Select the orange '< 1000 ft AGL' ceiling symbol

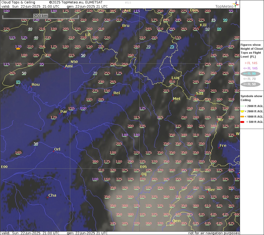click(242, 117)
